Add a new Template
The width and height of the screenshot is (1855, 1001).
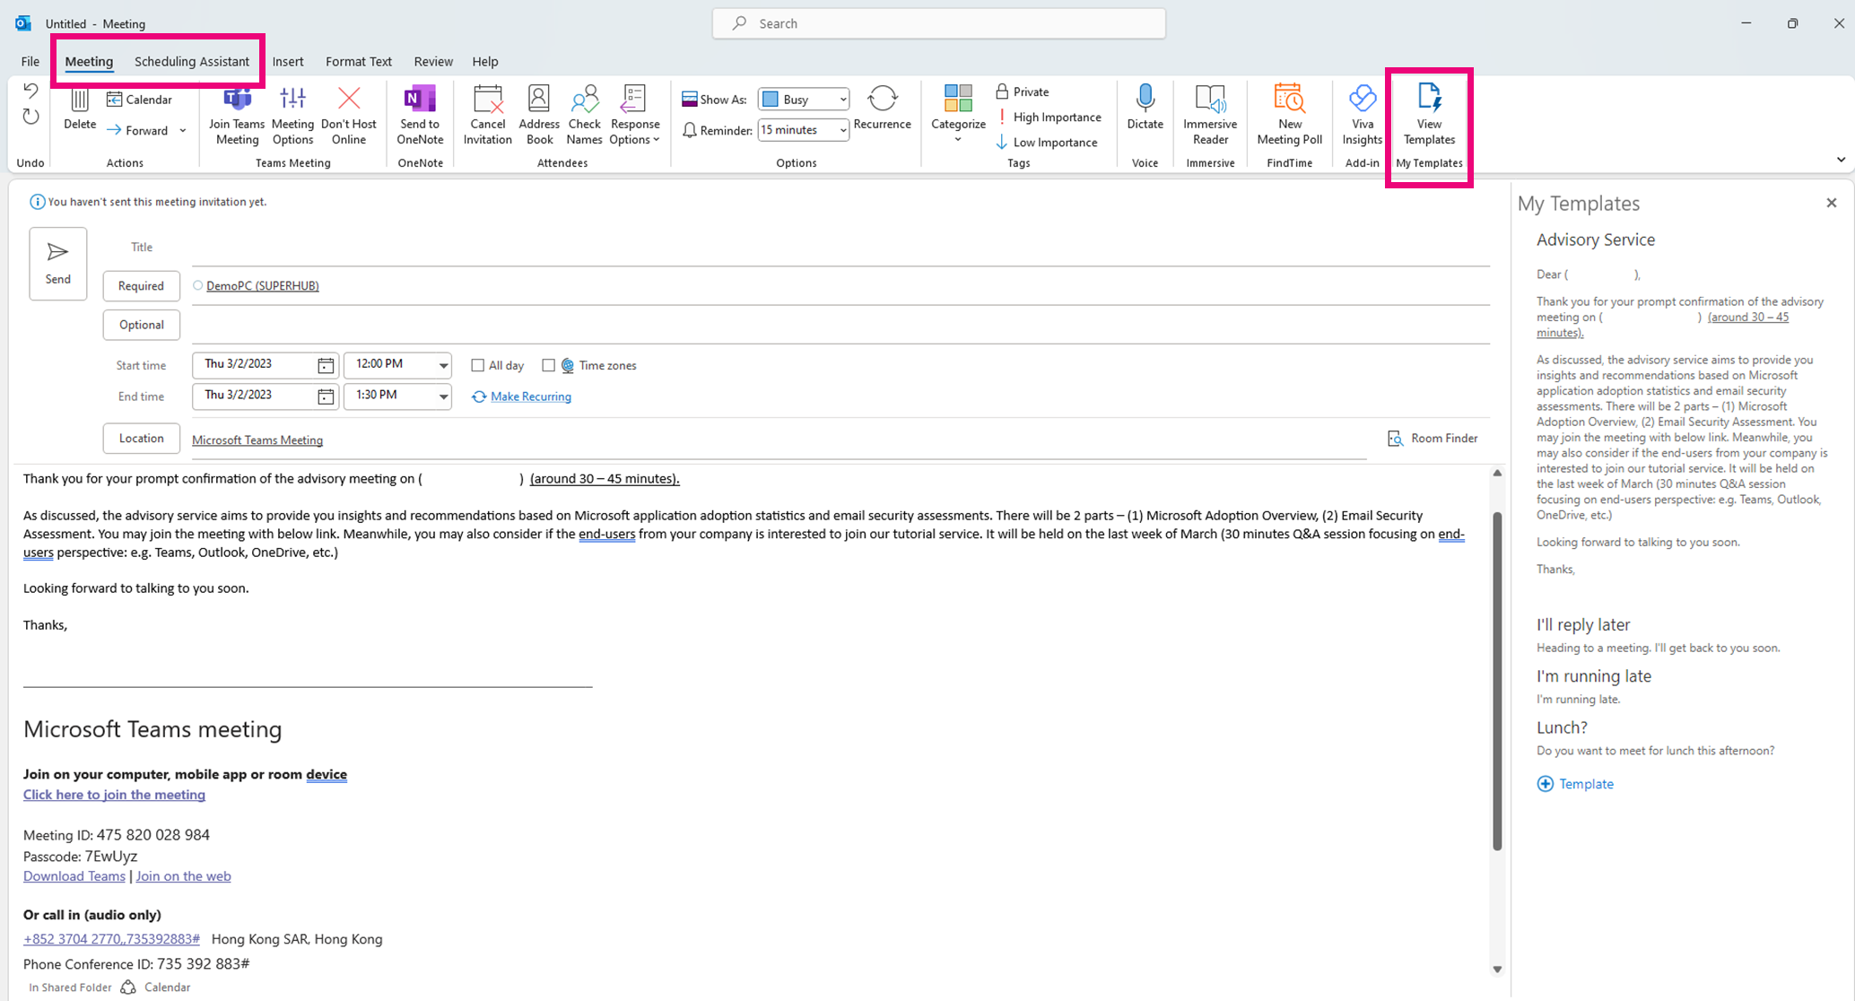[x=1575, y=784]
